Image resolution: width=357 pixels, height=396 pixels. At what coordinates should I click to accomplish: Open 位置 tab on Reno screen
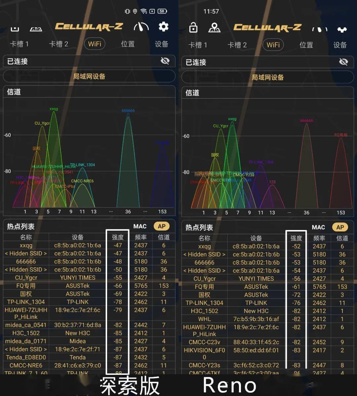pos(306,45)
